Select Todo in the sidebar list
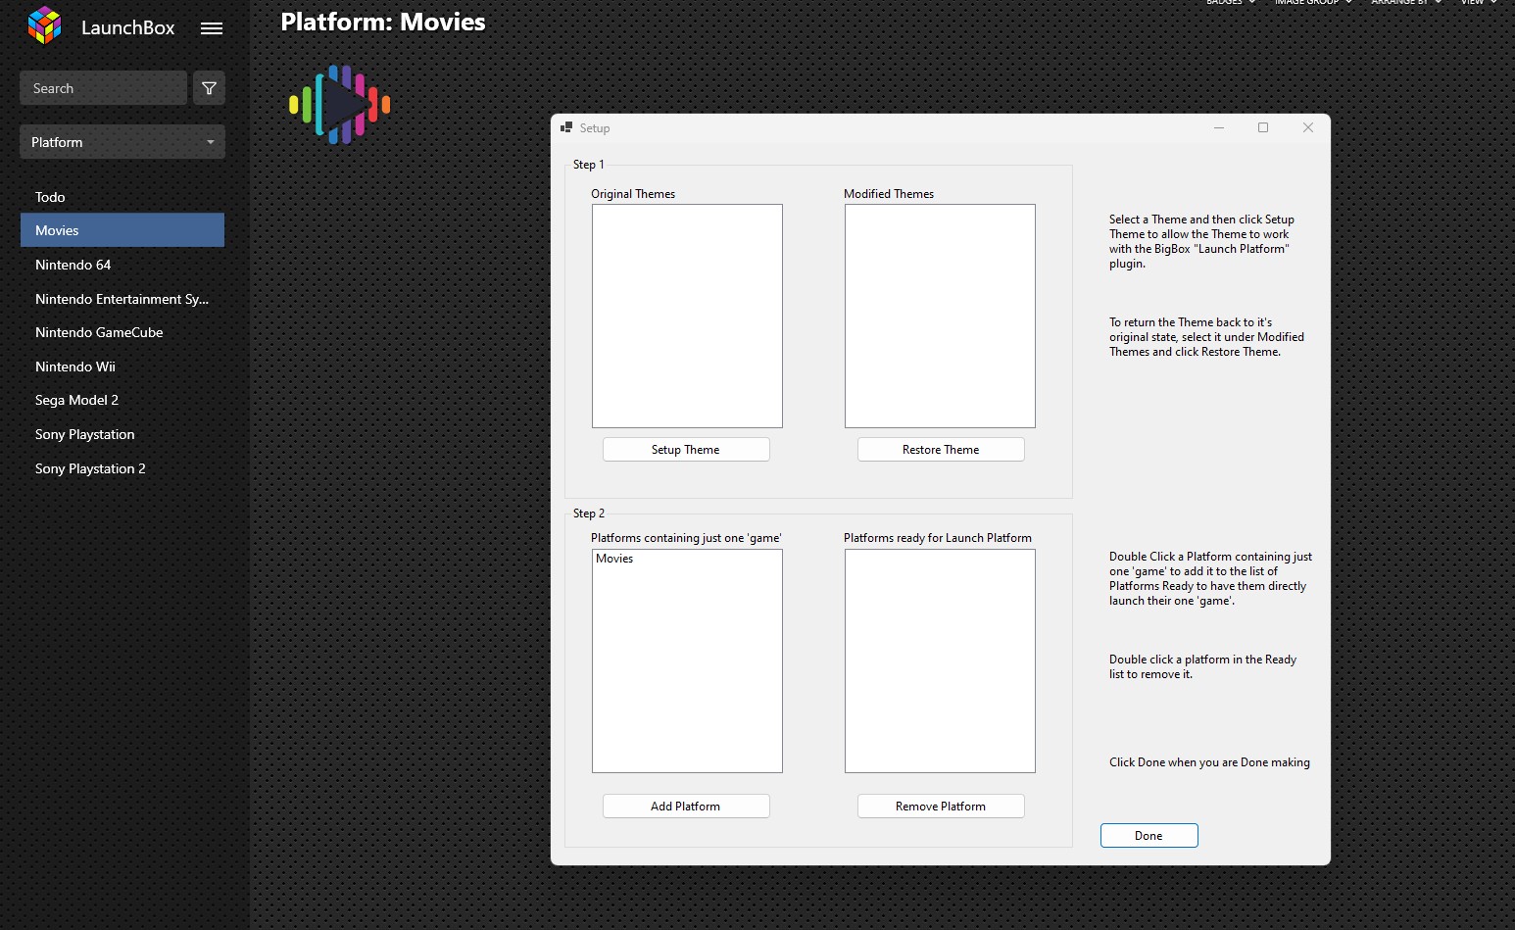Viewport: 1515px width, 930px height. 122,197
